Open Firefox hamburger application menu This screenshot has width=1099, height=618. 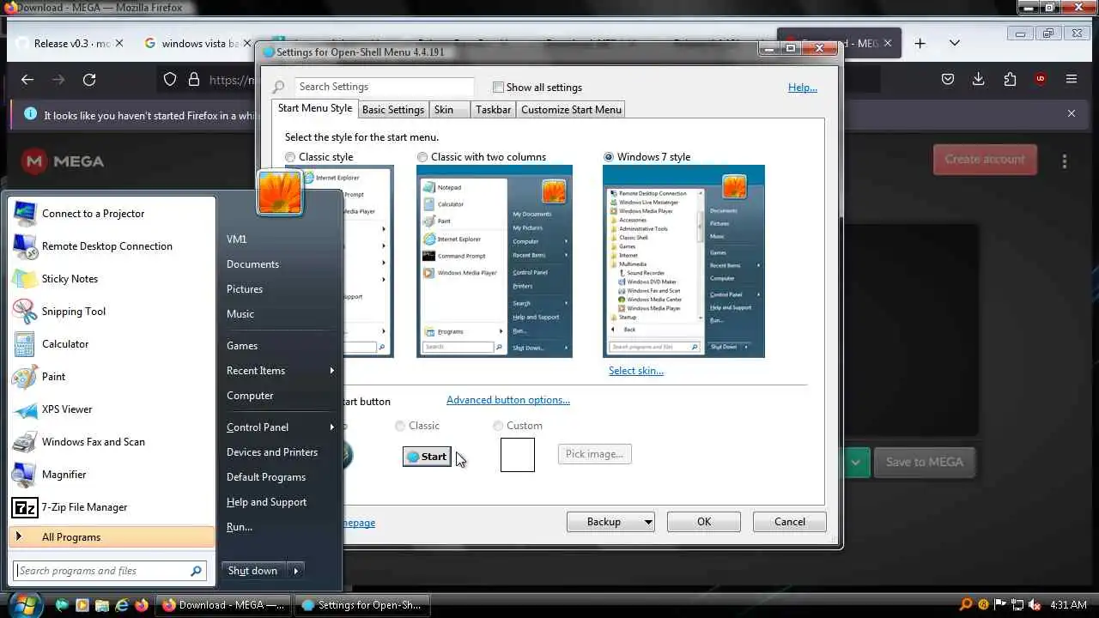(1072, 79)
